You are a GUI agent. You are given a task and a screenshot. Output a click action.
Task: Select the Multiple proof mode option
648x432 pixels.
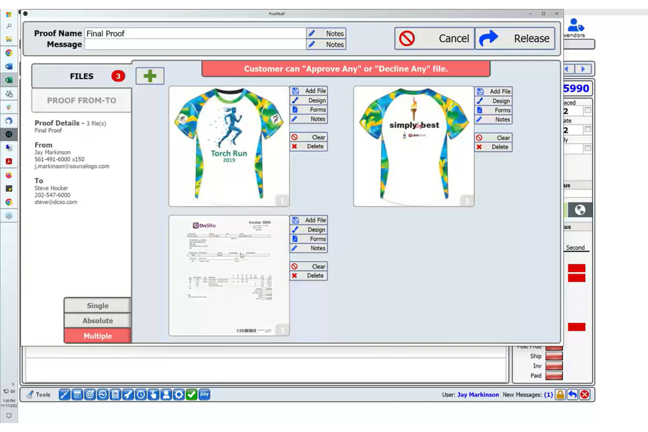pyautogui.click(x=97, y=336)
